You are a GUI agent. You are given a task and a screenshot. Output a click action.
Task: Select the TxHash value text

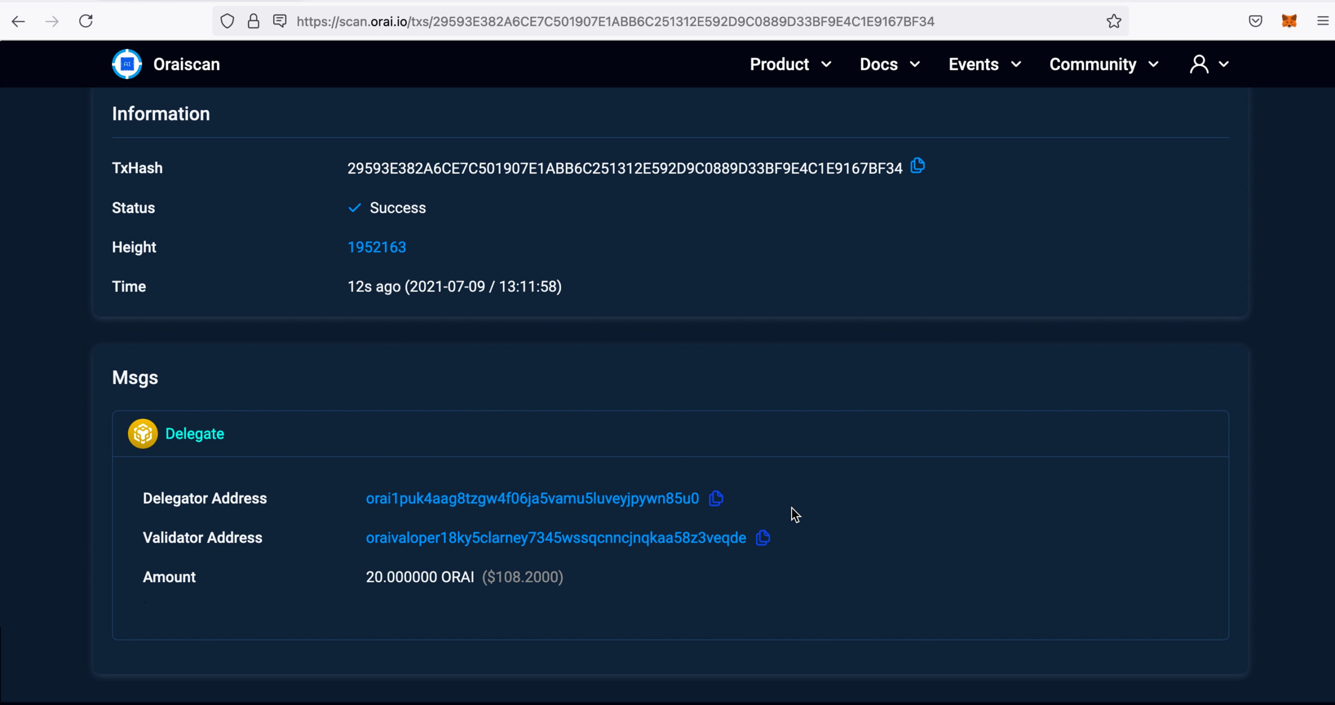(x=625, y=168)
